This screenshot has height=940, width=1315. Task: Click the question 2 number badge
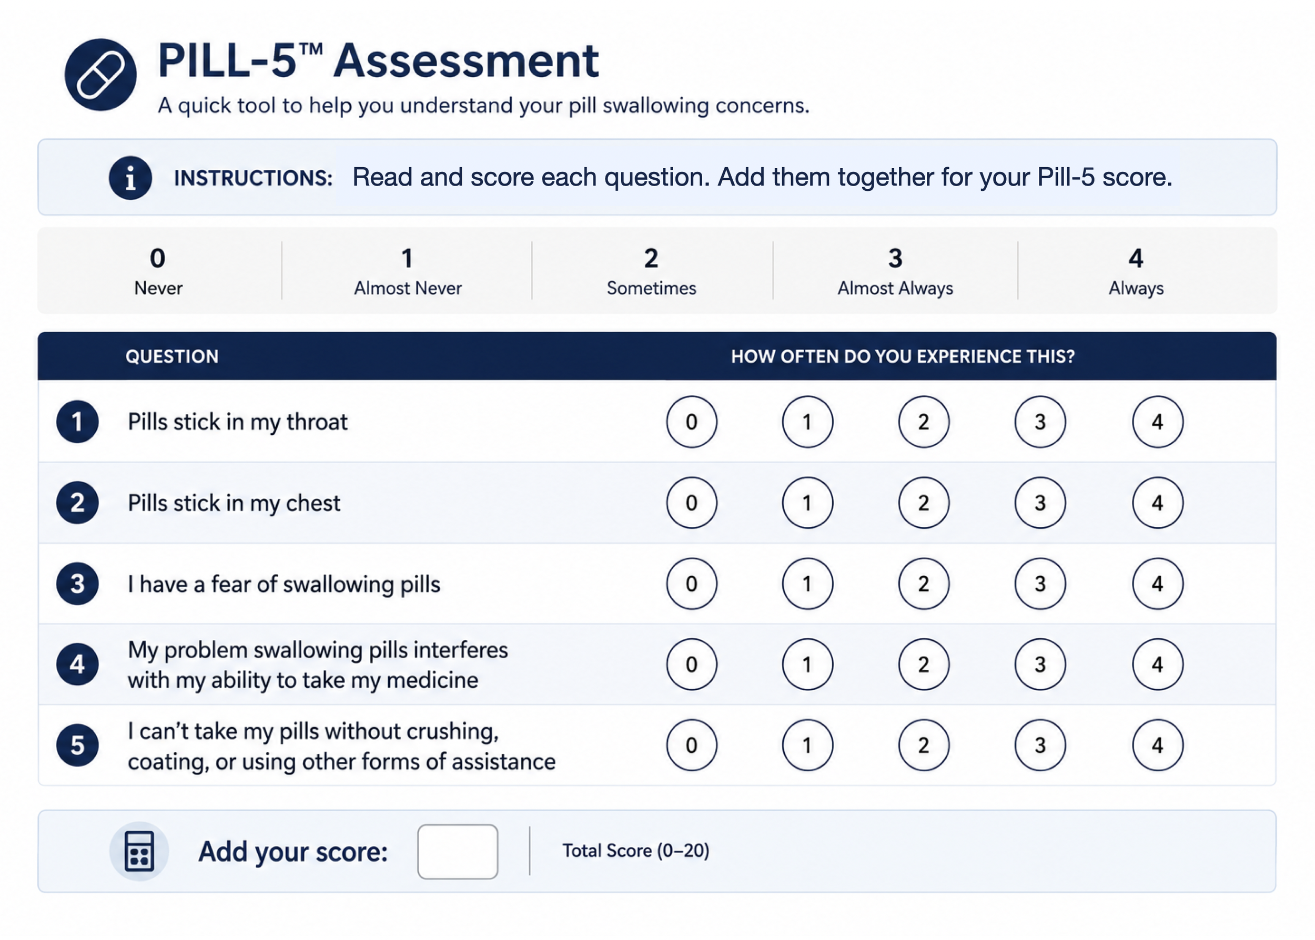coord(78,503)
